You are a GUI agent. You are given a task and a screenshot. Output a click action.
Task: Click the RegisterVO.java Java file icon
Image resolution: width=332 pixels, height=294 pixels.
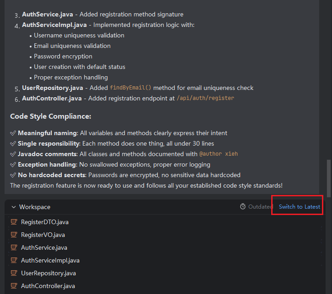pyautogui.click(x=14, y=235)
